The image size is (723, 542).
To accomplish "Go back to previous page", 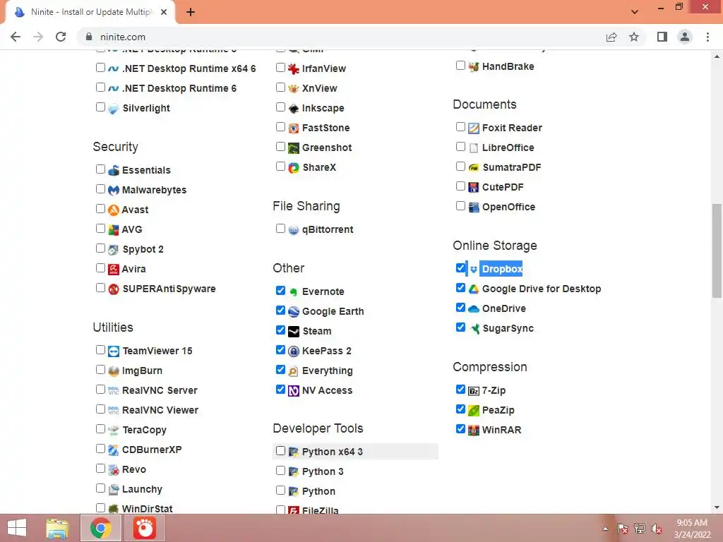I will (16, 37).
